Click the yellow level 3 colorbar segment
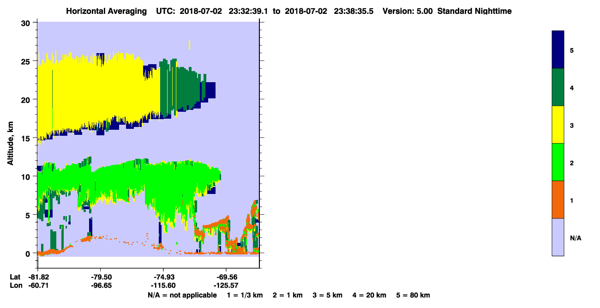Image resolution: width=600 pixels, height=308 pixels. tap(558, 125)
